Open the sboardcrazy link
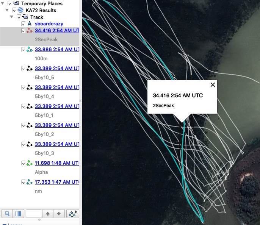Image resolution: width=260 pixels, height=225 pixels. (x=49, y=24)
